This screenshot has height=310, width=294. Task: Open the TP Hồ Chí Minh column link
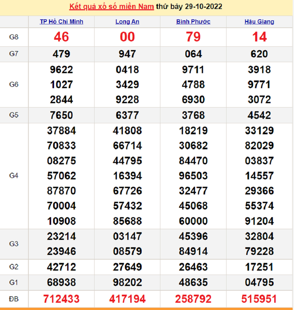(61, 22)
